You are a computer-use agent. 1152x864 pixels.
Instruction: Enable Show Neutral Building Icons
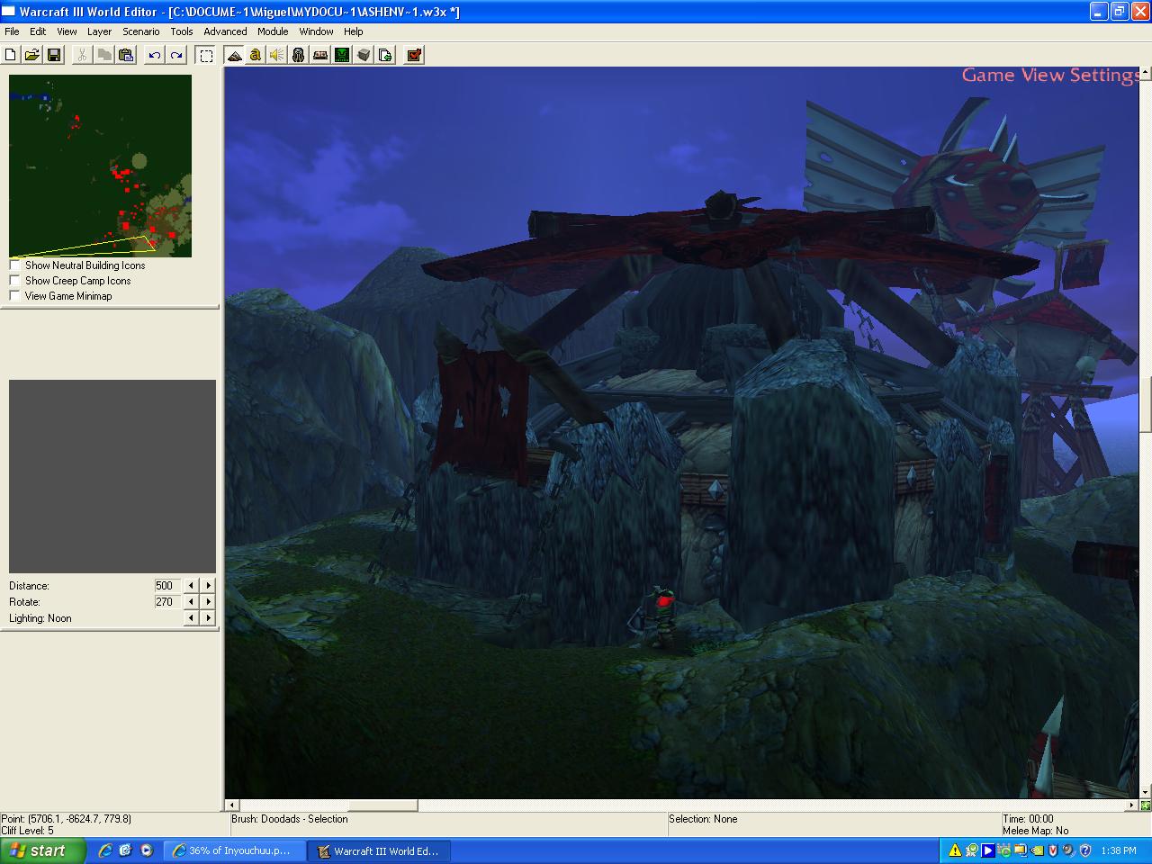(15, 265)
